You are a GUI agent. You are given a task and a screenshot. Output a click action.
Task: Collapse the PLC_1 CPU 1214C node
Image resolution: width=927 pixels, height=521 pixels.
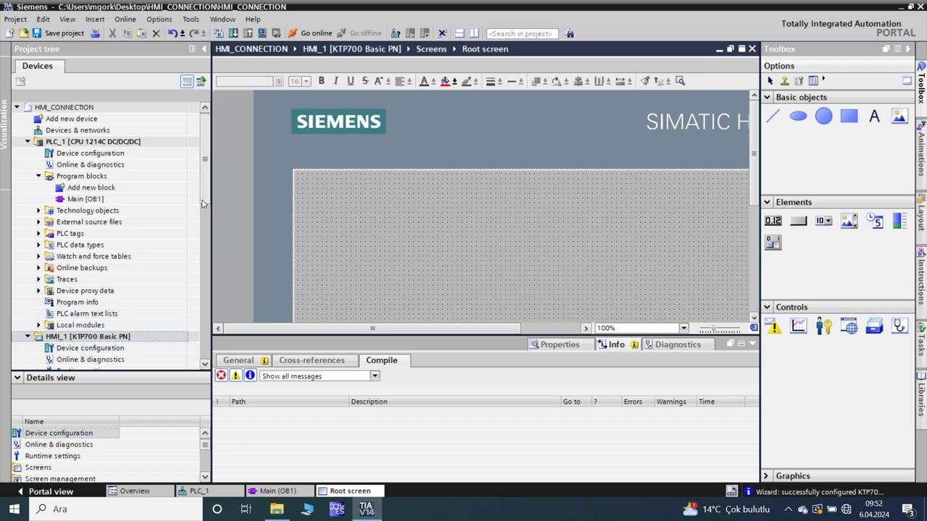[x=28, y=142]
